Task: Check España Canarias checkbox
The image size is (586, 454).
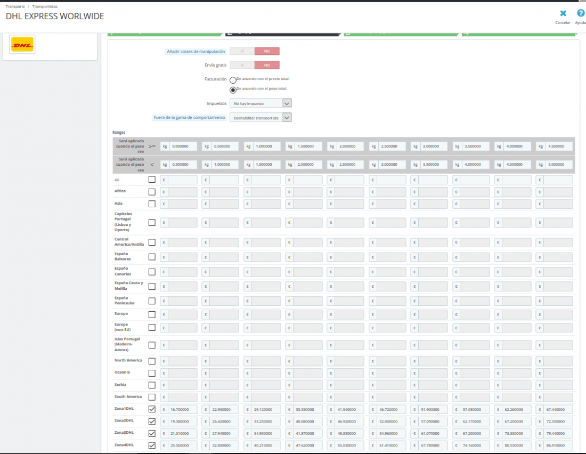Action: click(152, 272)
